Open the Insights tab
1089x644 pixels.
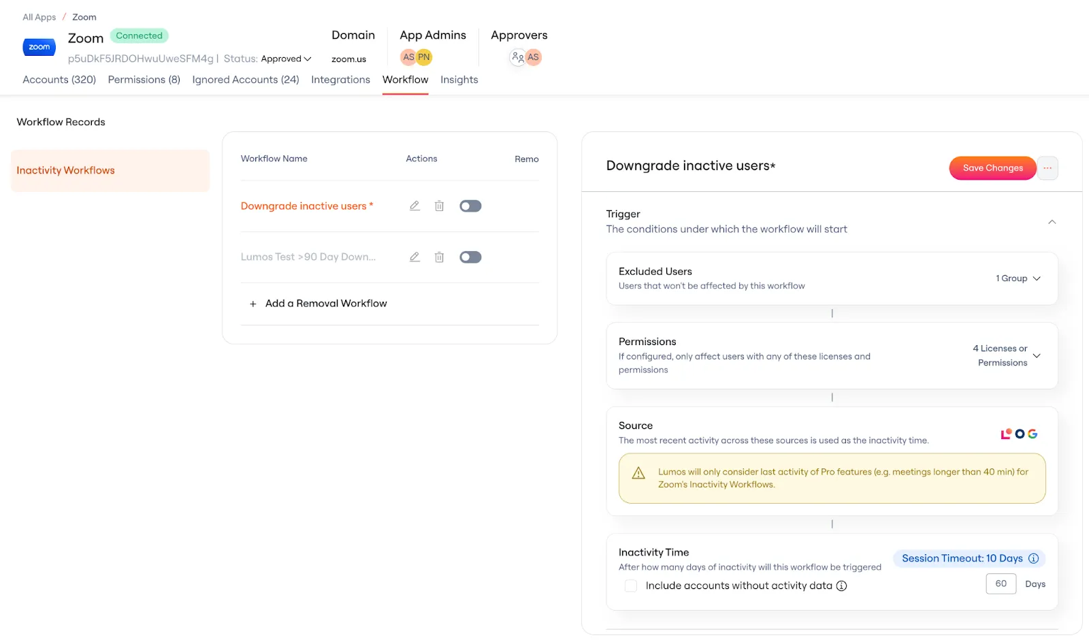click(459, 80)
